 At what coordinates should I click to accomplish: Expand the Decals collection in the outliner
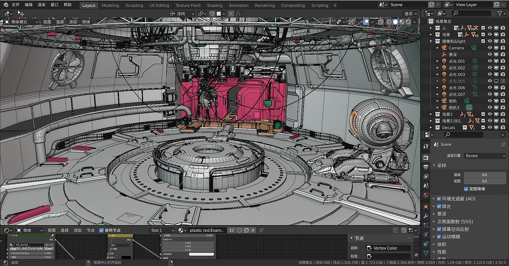click(x=431, y=127)
